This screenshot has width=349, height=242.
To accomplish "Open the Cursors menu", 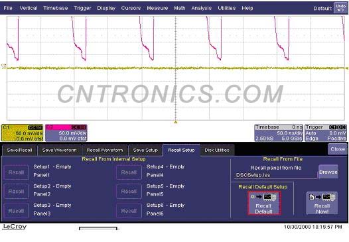I will coord(131,8).
